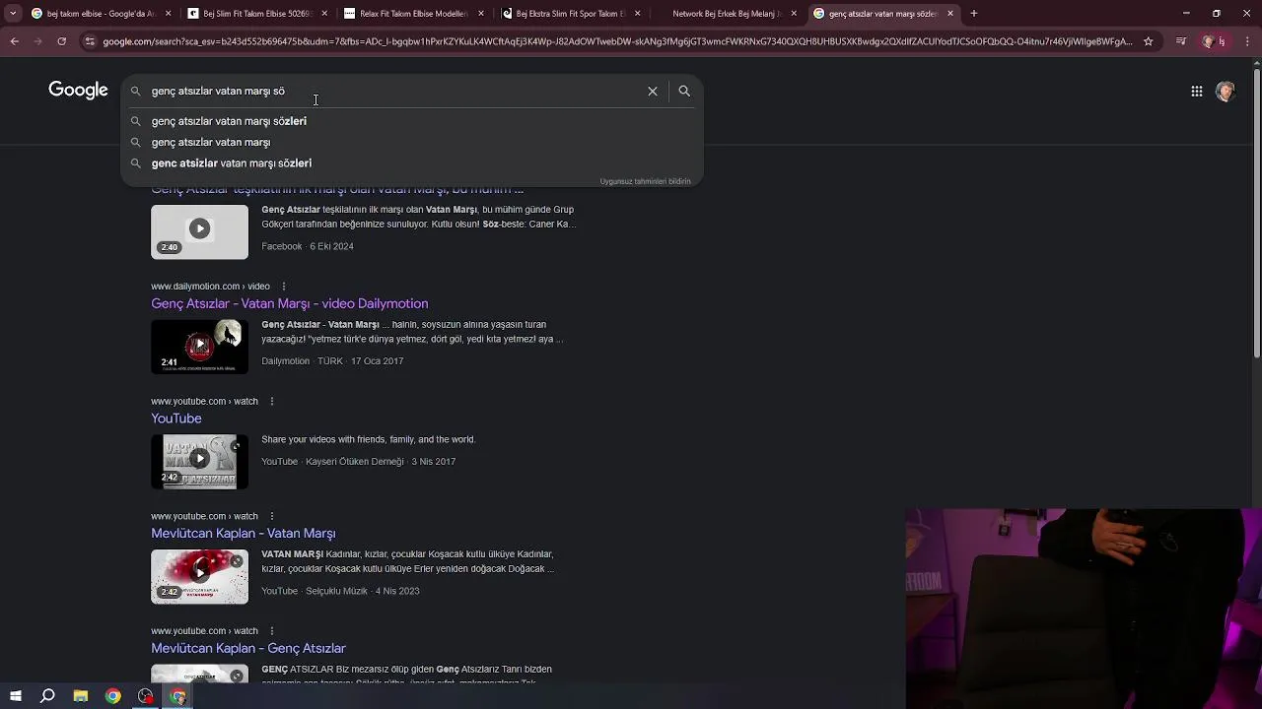Open the tab search dropdown arrow
Screen dimensions: 1262x709
[x=13, y=14]
